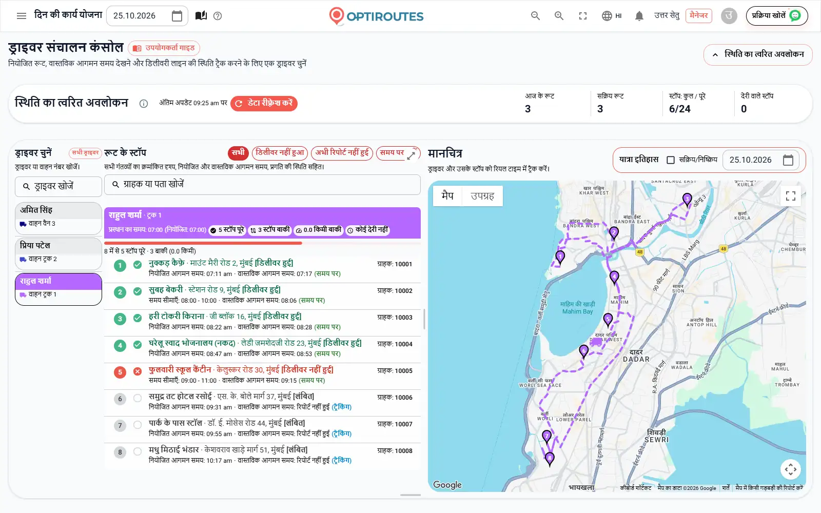Collapse the स्थिति का त्वरित अवलोकन section

758,54
